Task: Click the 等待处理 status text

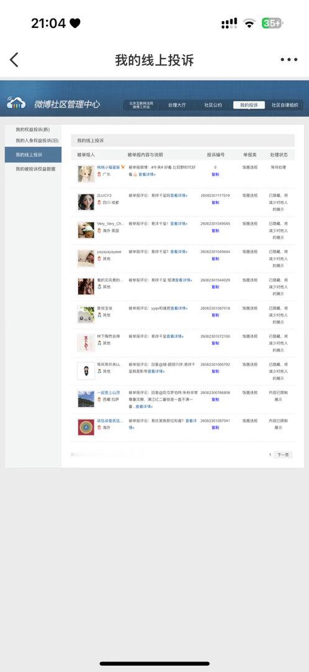Action: [x=278, y=167]
